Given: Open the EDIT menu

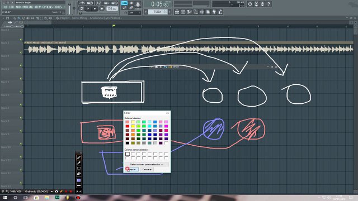Looking at the screenshot, I should point(11,7).
